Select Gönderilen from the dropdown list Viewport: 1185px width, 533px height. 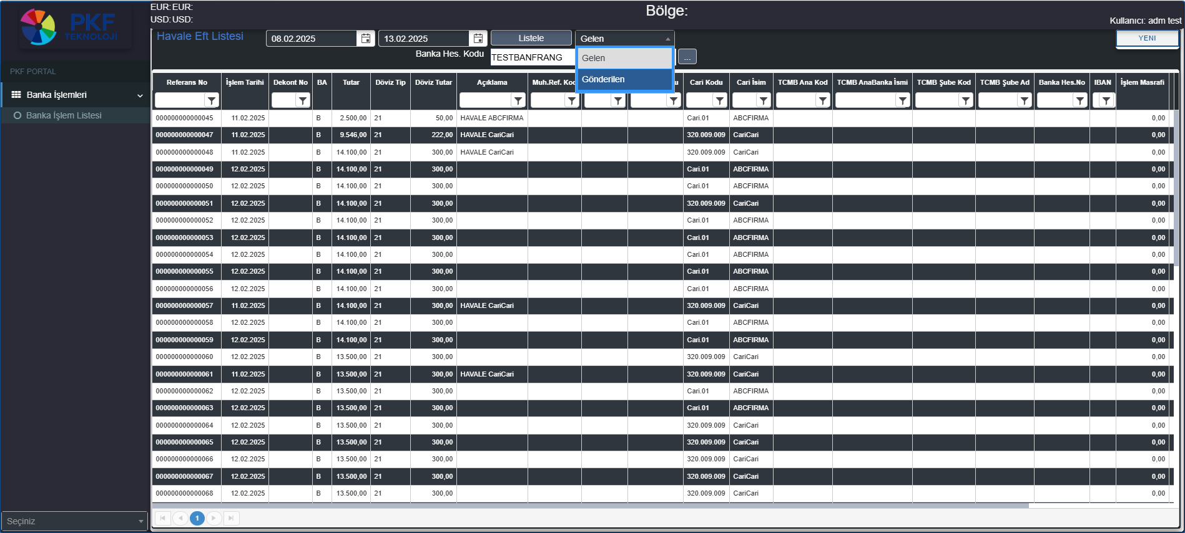tap(624, 79)
